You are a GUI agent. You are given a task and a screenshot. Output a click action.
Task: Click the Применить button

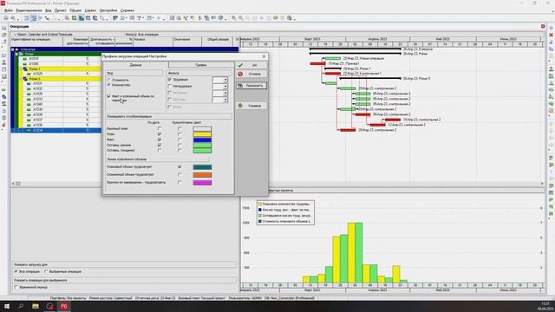[x=251, y=86]
